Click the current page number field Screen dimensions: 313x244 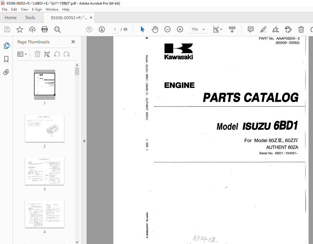115,29
